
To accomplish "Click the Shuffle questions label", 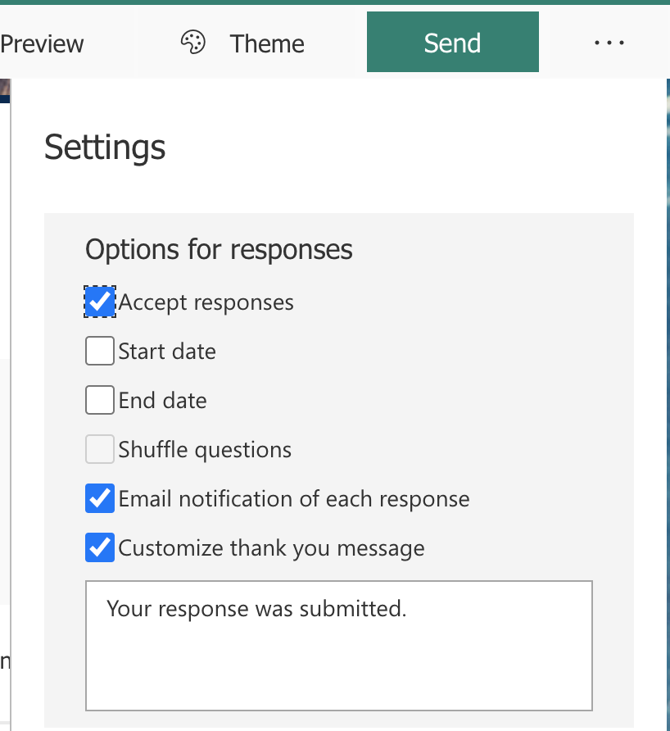I will click(205, 450).
